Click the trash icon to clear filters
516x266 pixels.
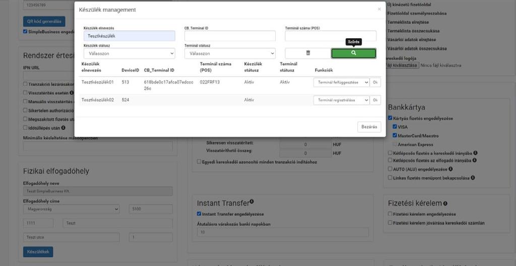308,53
